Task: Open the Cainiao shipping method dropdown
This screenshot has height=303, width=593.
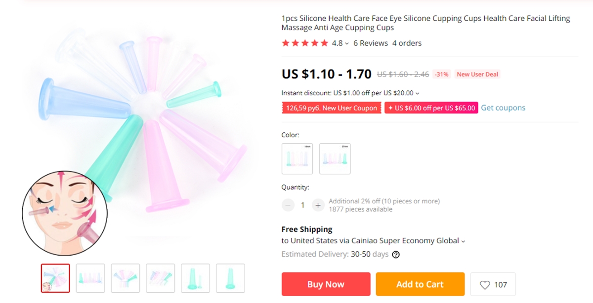Action: [463, 241]
